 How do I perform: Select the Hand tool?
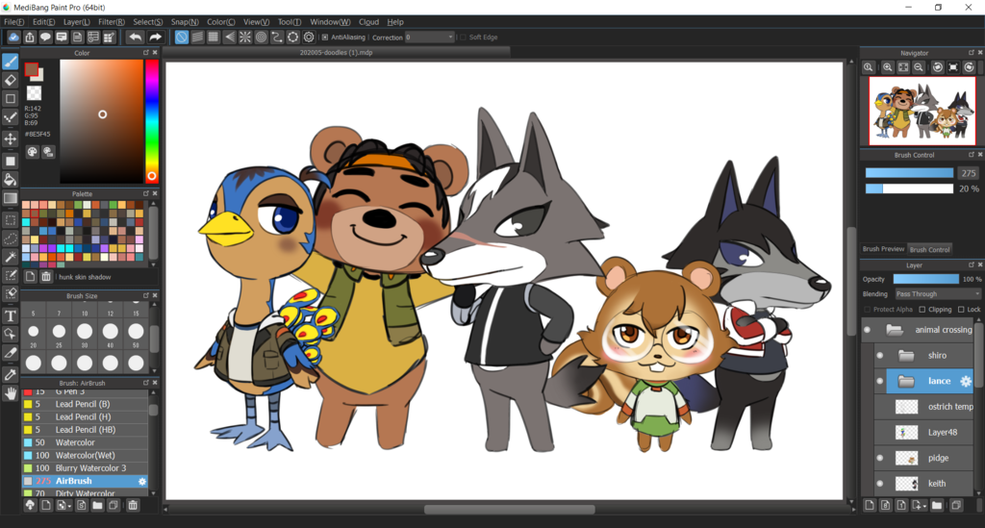point(10,393)
